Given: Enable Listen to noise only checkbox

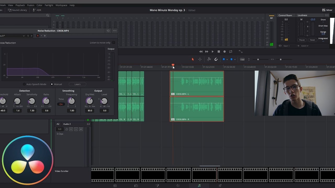Looking at the screenshot, I should click(x=114, y=43).
